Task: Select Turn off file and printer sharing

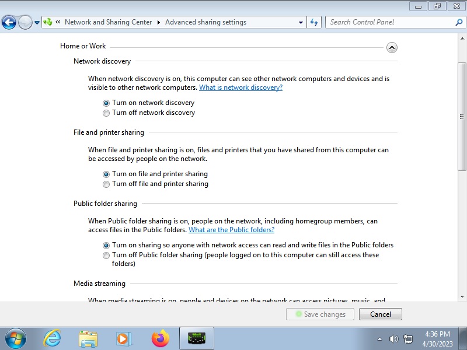Action: pos(155,184)
